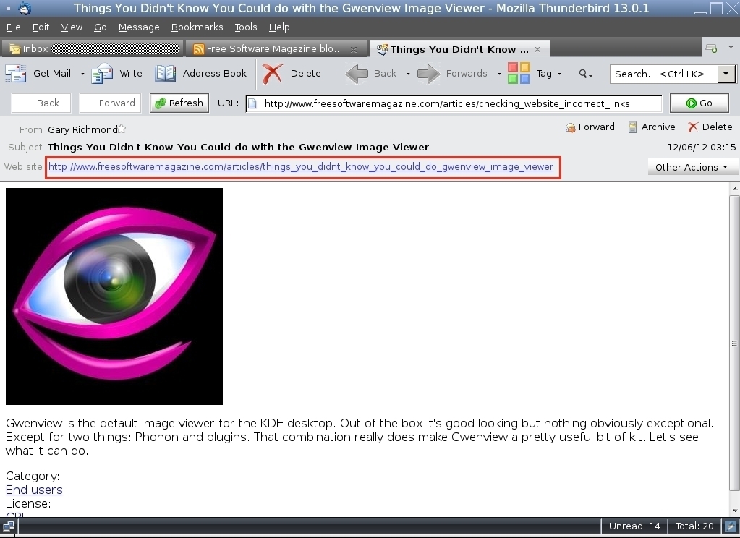Open the Edit menu
The width and height of the screenshot is (740, 538).
pyautogui.click(x=41, y=27)
